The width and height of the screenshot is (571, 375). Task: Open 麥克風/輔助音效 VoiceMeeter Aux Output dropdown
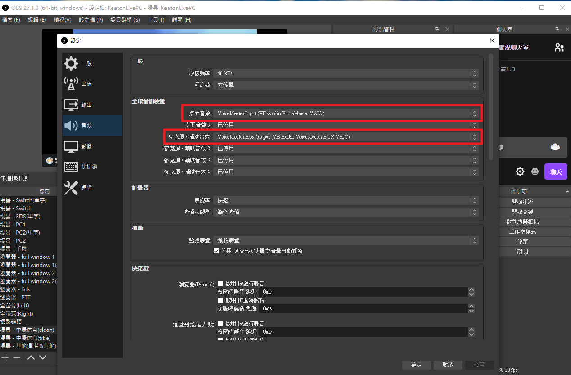click(346, 136)
